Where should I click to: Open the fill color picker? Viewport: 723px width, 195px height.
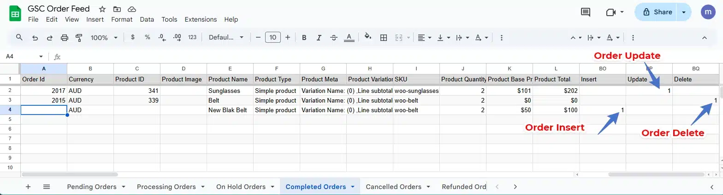[367, 38]
